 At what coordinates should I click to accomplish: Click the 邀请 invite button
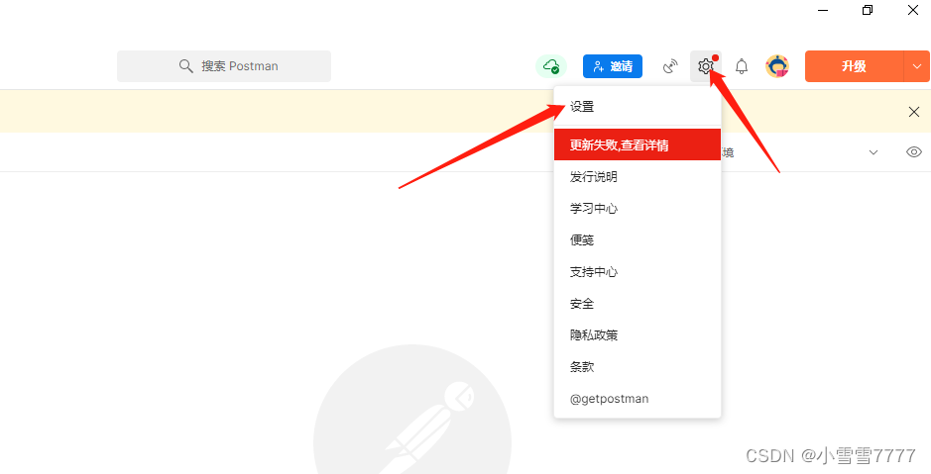[x=613, y=66]
